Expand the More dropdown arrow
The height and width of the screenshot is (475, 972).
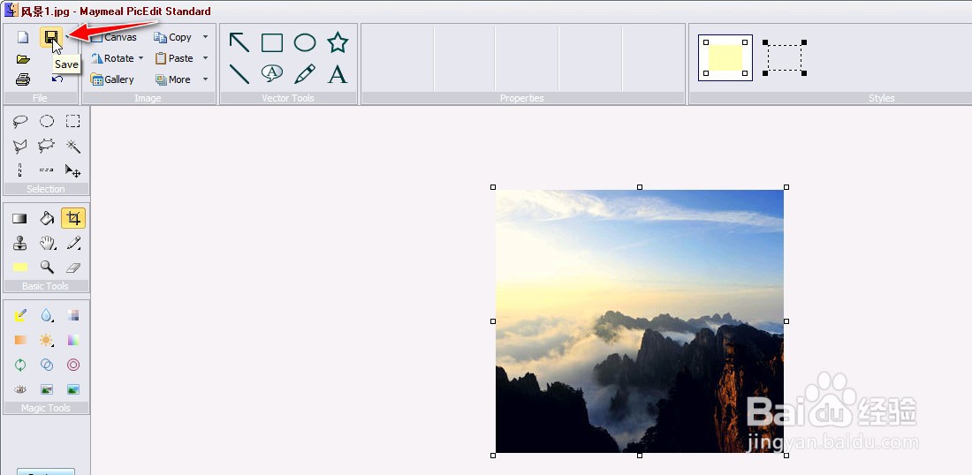click(x=205, y=79)
